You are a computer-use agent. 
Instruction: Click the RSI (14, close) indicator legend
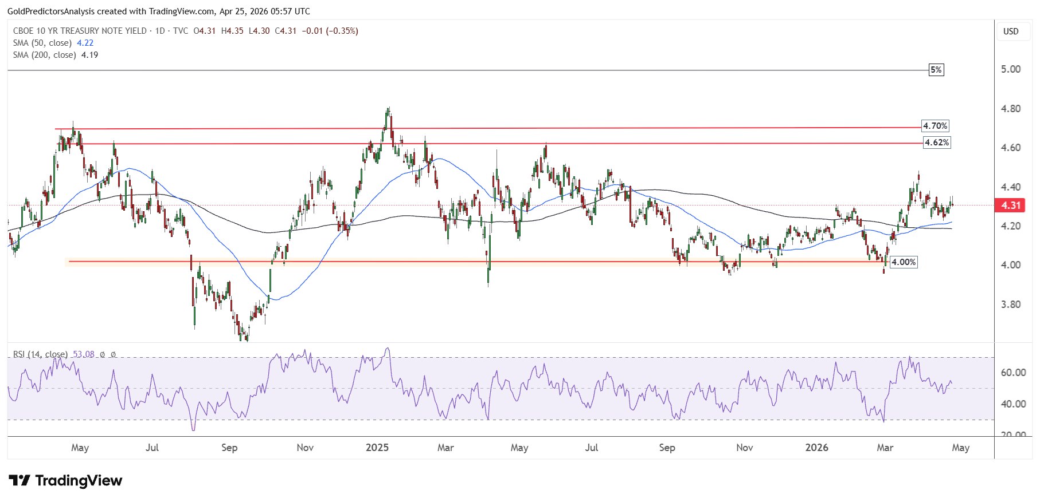pyautogui.click(x=40, y=354)
